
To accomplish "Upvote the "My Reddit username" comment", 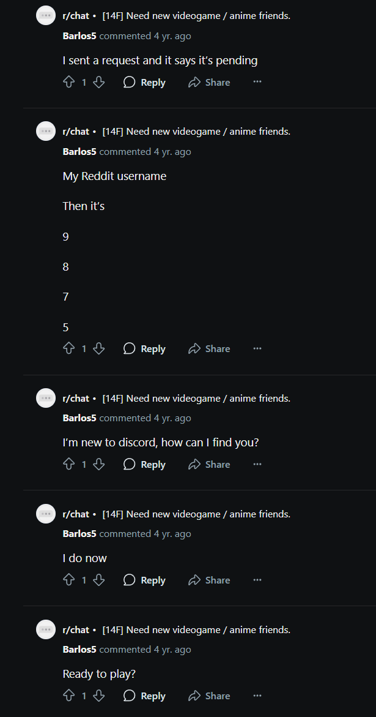I will (x=69, y=348).
